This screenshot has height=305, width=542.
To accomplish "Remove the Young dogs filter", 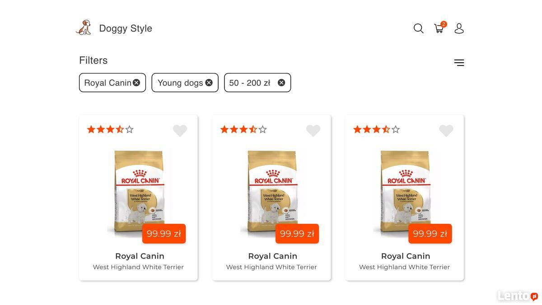I will point(209,83).
